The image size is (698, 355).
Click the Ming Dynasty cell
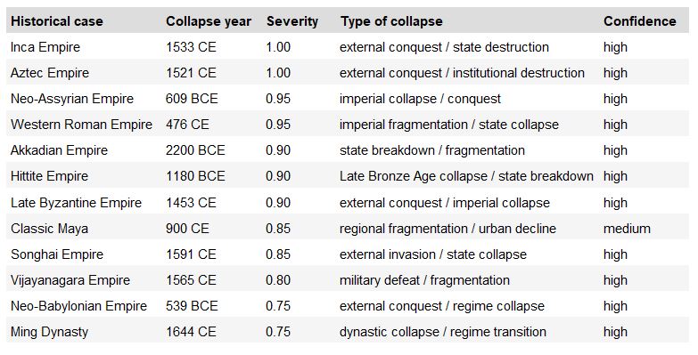(x=49, y=332)
